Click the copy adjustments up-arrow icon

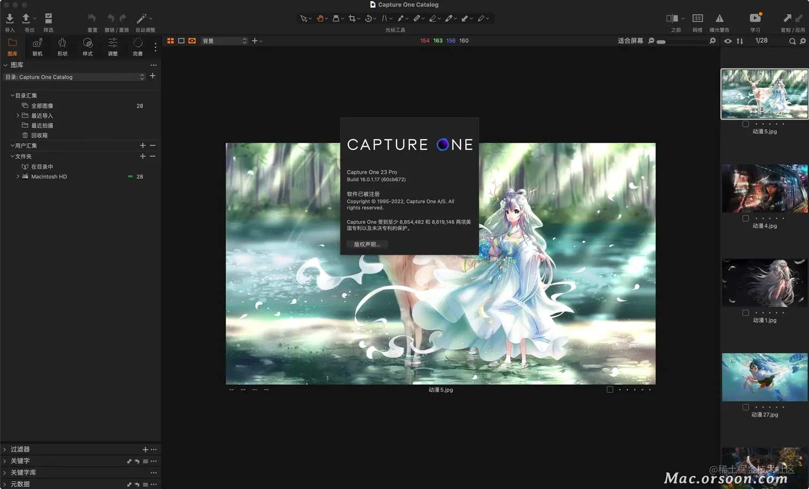pos(787,18)
